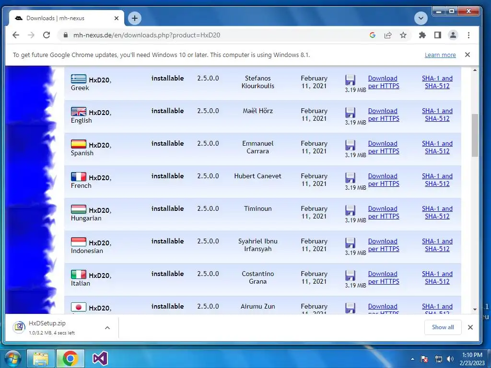Image resolution: width=491 pixels, height=368 pixels.
Task: Expand the tab search dropdown
Action: click(421, 18)
